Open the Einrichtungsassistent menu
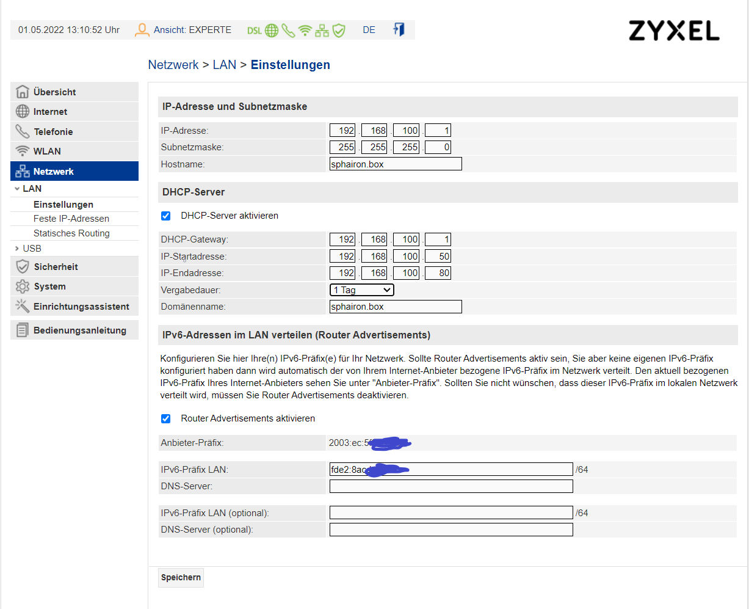The width and height of the screenshot is (749, 609). (x=74, y=306)
